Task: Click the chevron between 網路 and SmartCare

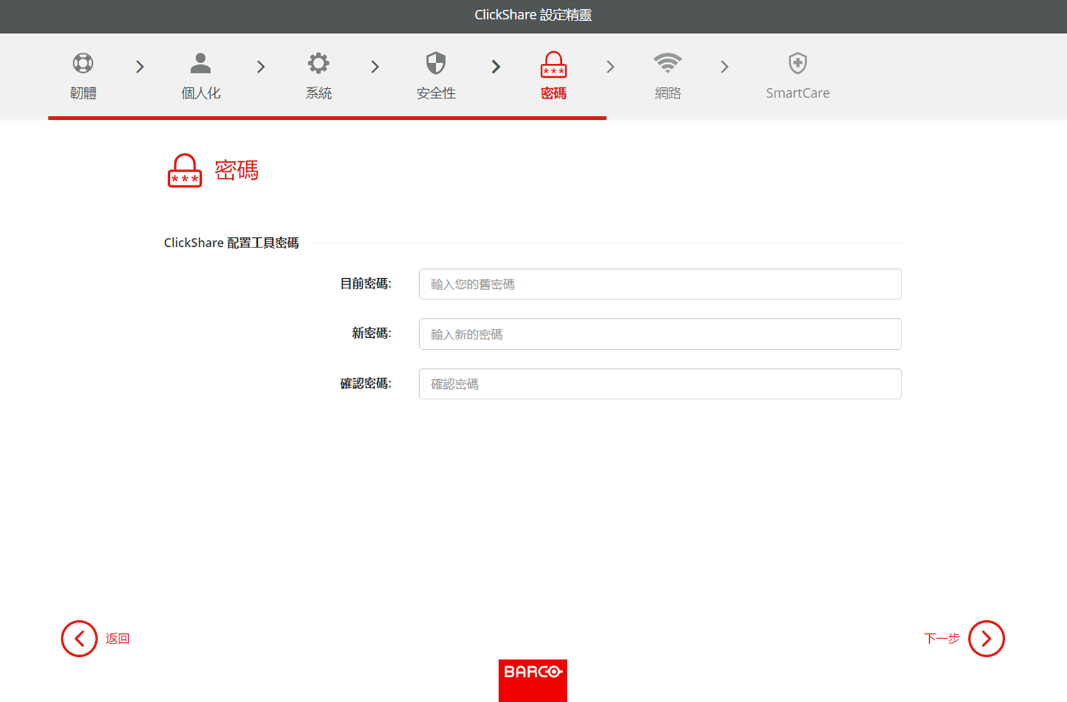Action: click(725, 67)
